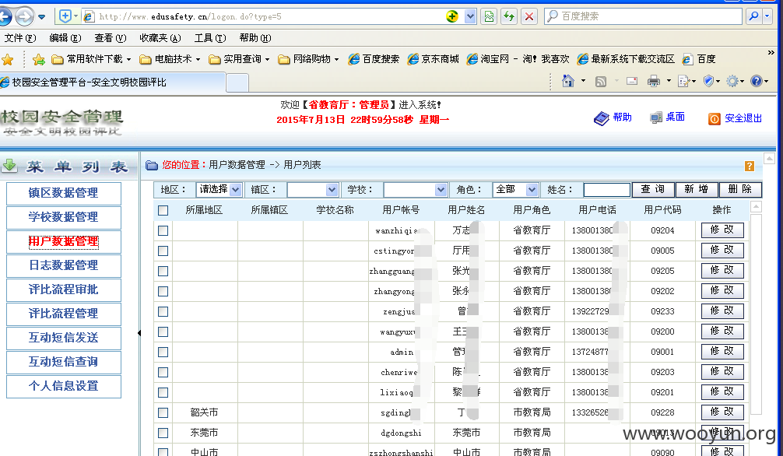This screenshot has height=456, width=783.
Task: Check the 东莞市 row checkbox
Action: 163,433
